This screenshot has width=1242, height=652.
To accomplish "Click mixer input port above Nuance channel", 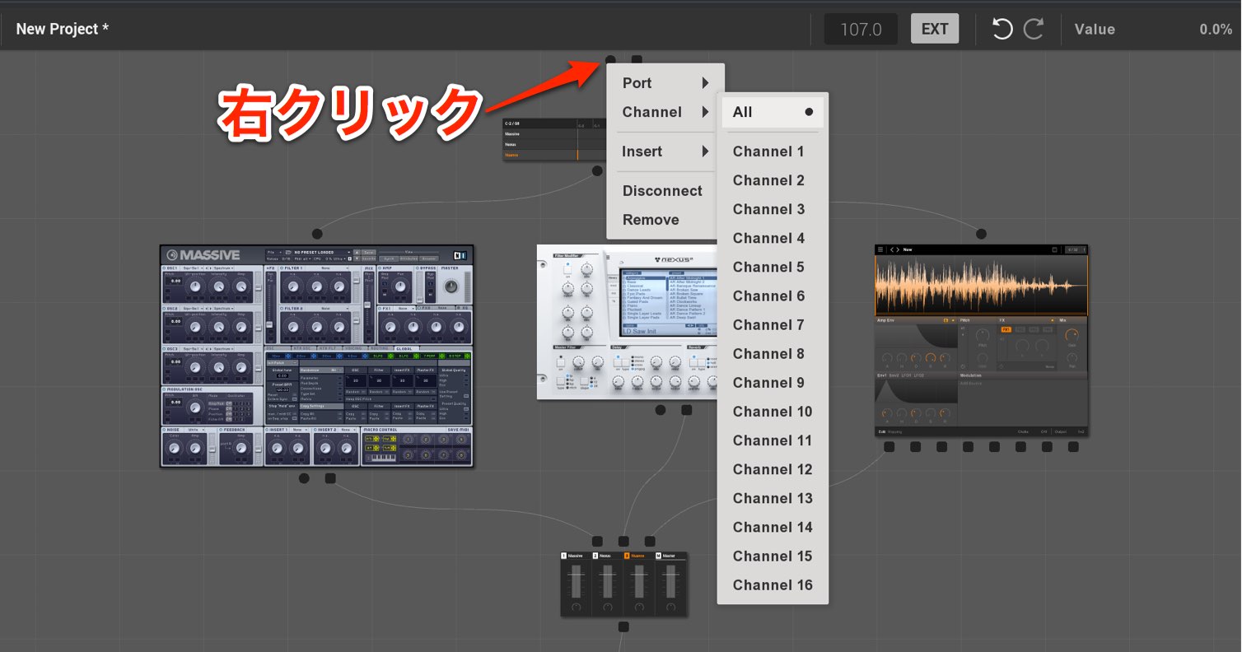I will (x=650, y=541).
